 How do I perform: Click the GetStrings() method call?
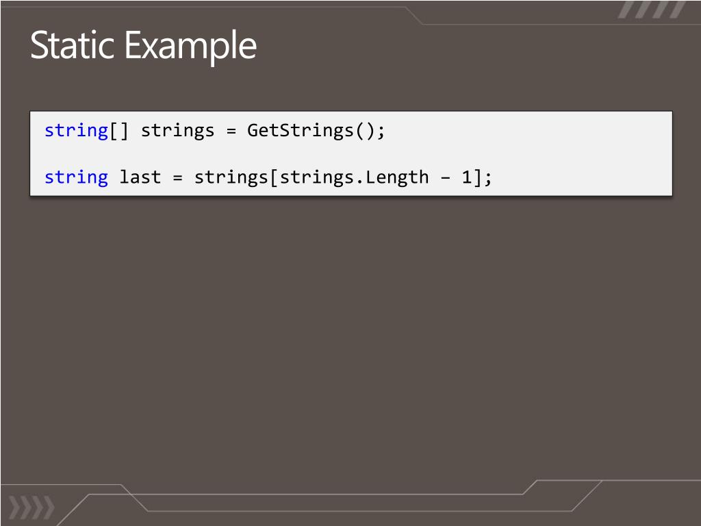point(311,131)
